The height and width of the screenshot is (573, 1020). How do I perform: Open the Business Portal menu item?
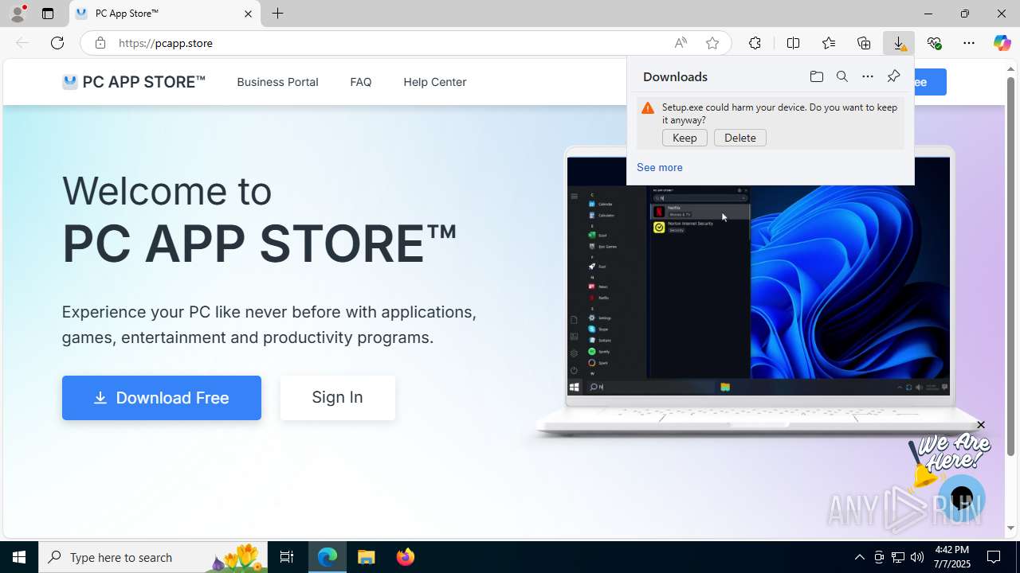click(x=277, y=82)
